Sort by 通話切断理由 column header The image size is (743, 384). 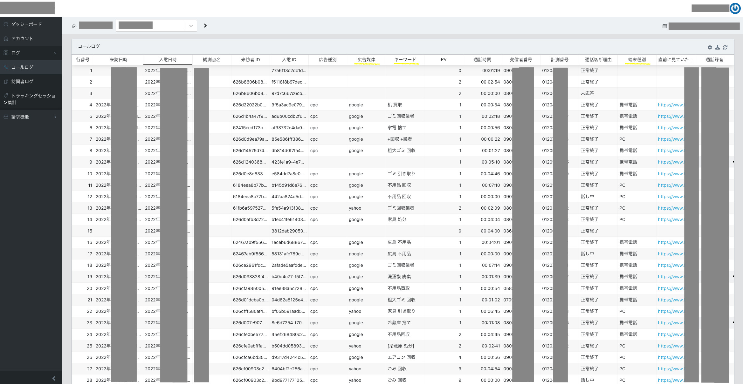(598, 60)
